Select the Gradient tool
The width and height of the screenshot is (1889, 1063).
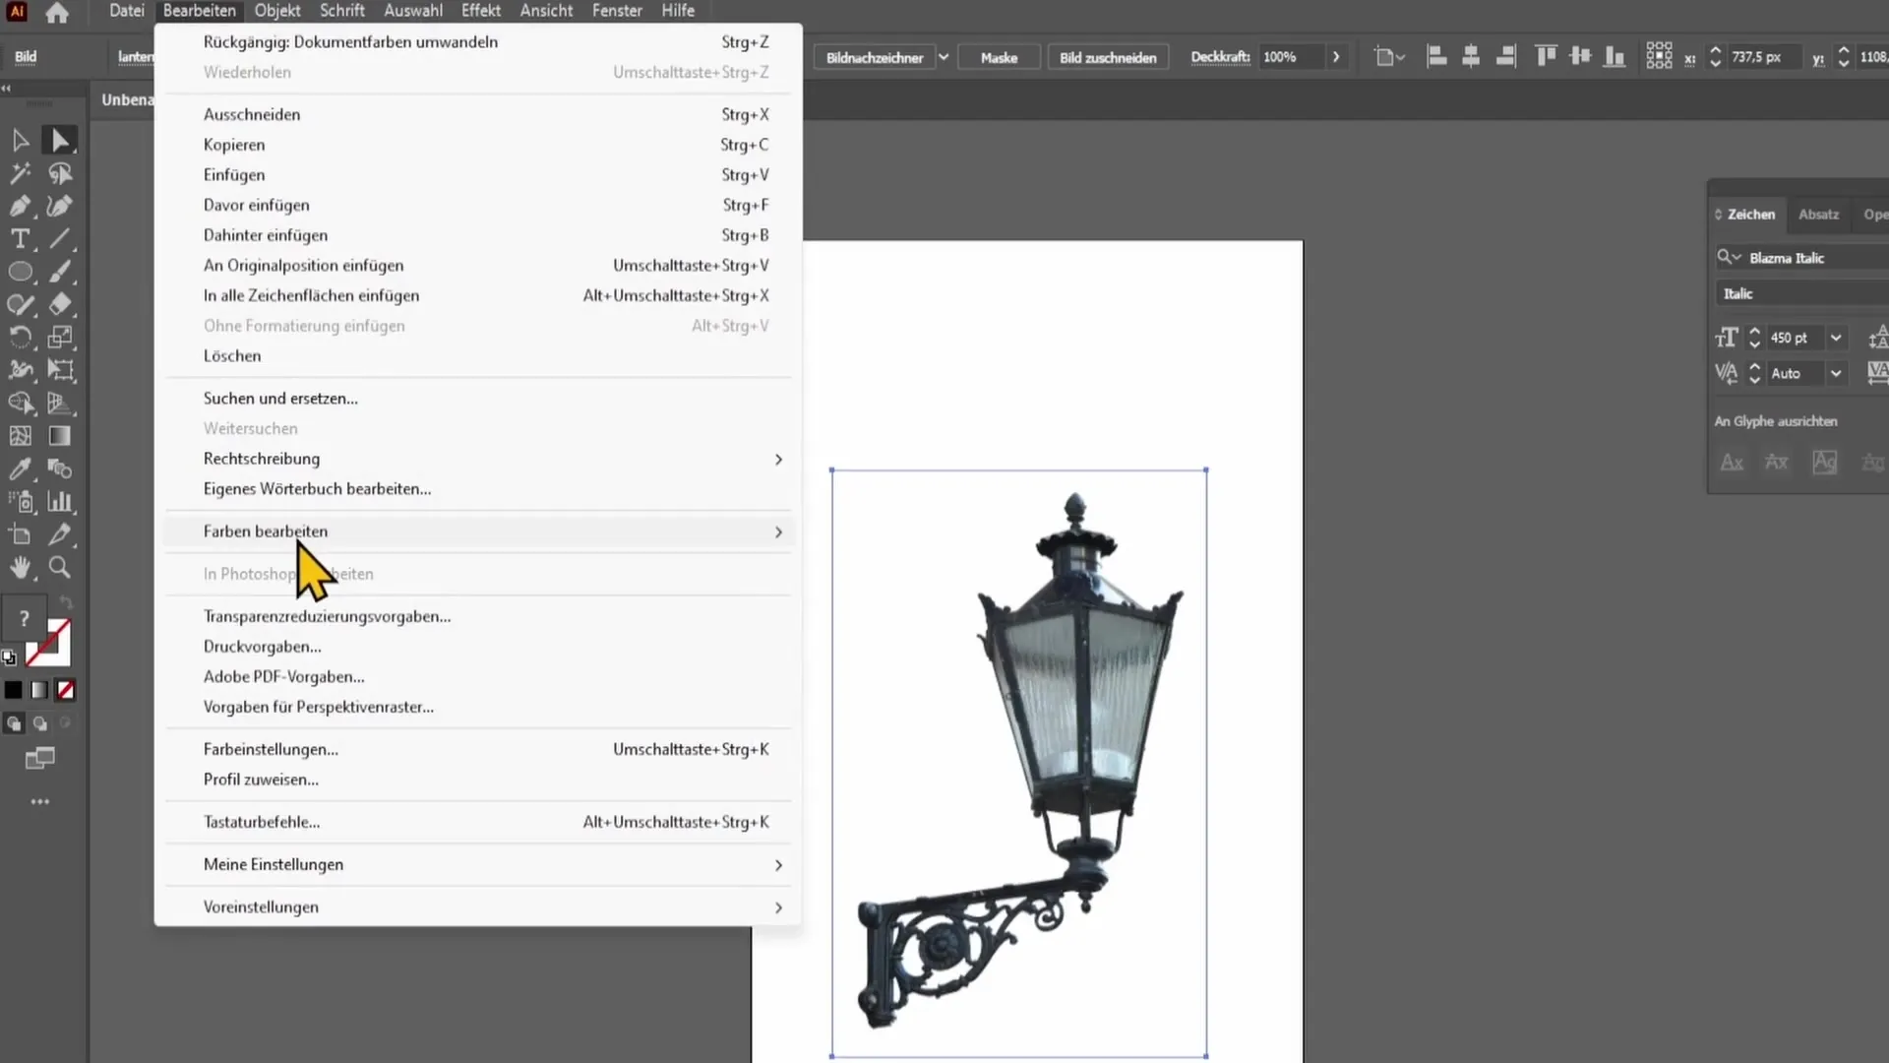coord(60,436)
